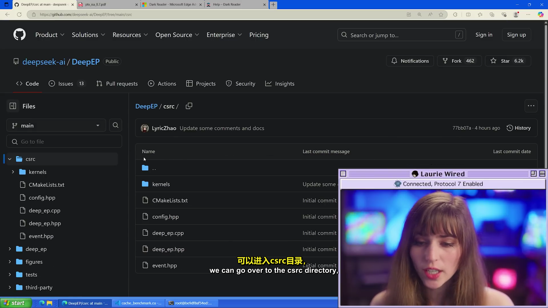548x308 pixels.
Task: Click the slash shortcut key in search
Action: pyautogui.click(x=459, y=35)
